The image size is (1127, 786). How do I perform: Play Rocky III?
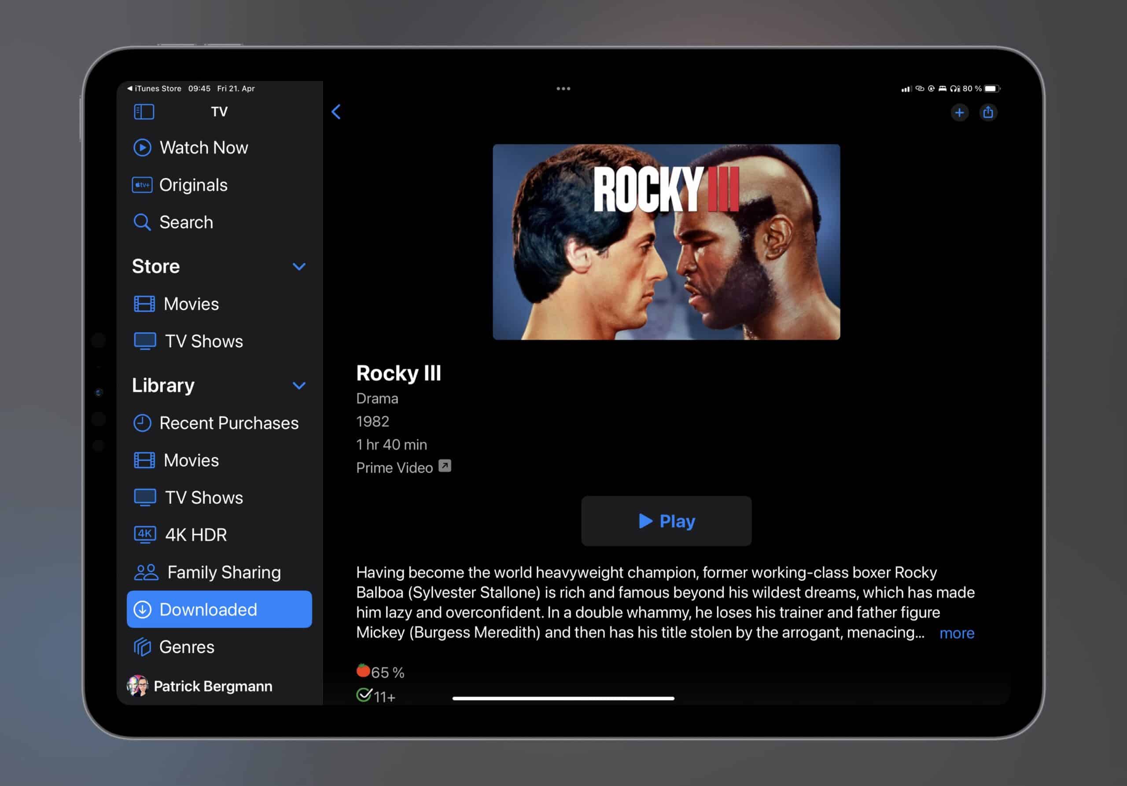667,521
